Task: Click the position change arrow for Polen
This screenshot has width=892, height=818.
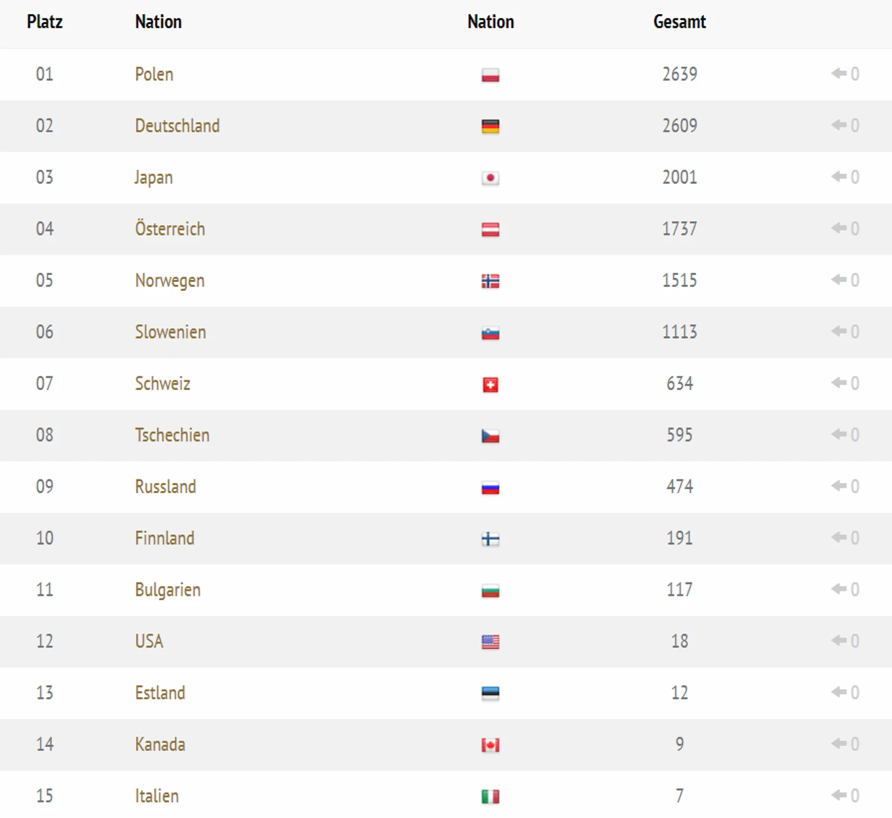Action: click(x=838, y=74)
